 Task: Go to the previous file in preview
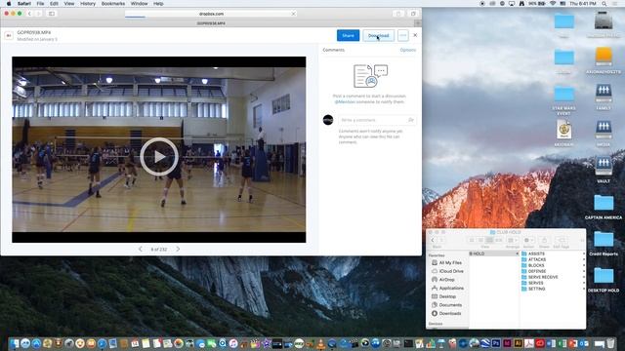click(x=141, y=249)
